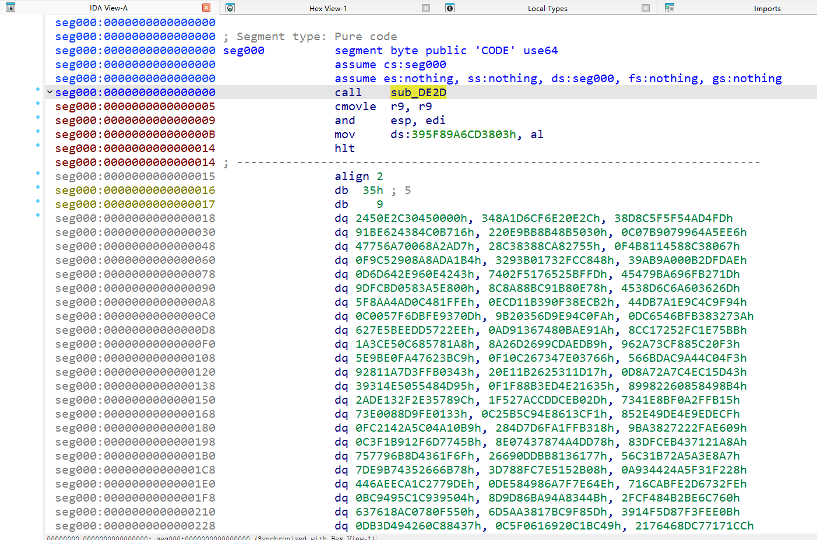Click the value 757796B8D4361F6Fh

[x=415, y=456]
